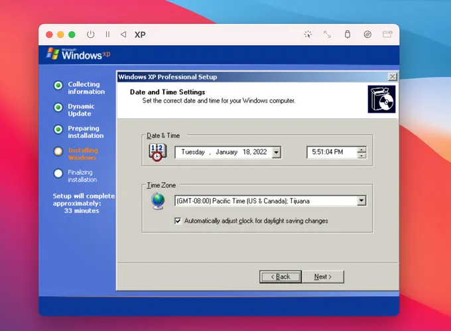Click the Windows XP logo
451x331 pixels.
click(78, 54)
